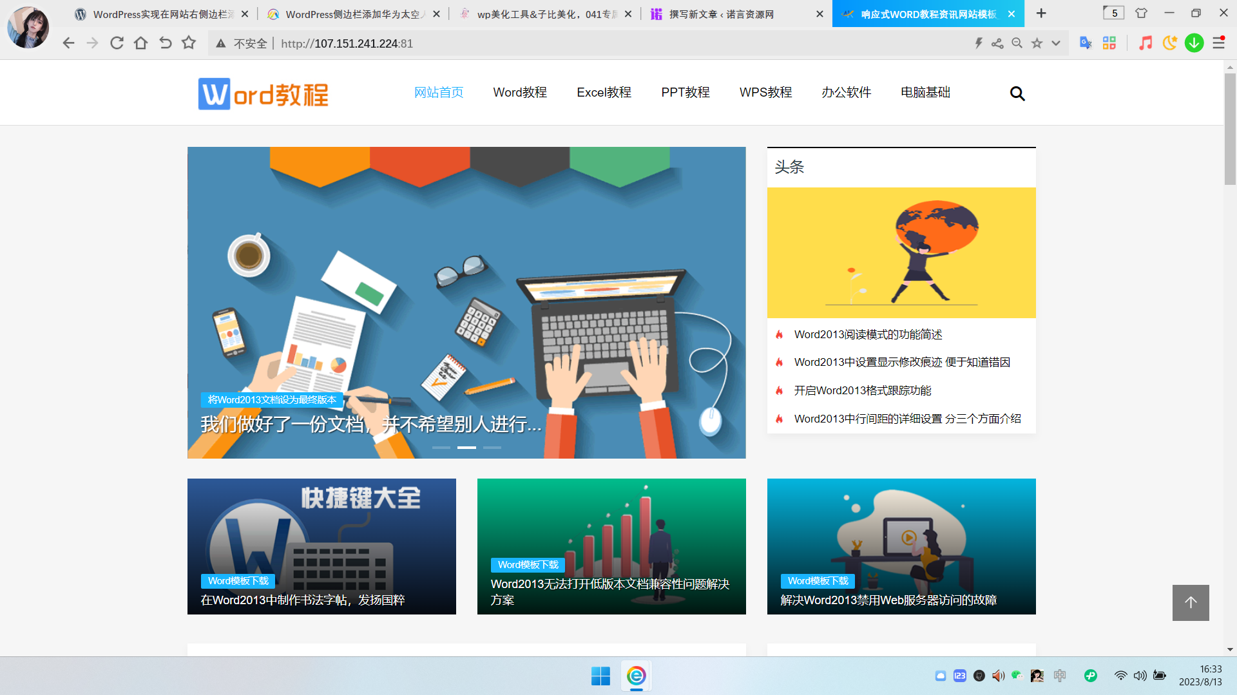
Task: Open the share icon in address bar
Action: (x=997, y=43)
